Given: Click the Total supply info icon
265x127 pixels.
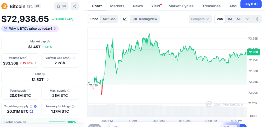Looking at the screenshot, I should [x=29, y=91].
